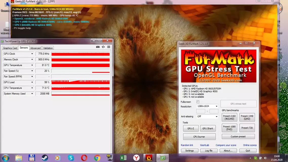Click the green shield tray icon
Image resolution: width=288 pixels, height=162 pixels.
click(255, 158)
